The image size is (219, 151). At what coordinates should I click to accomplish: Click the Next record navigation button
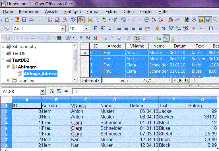click(x=180, y=80)
